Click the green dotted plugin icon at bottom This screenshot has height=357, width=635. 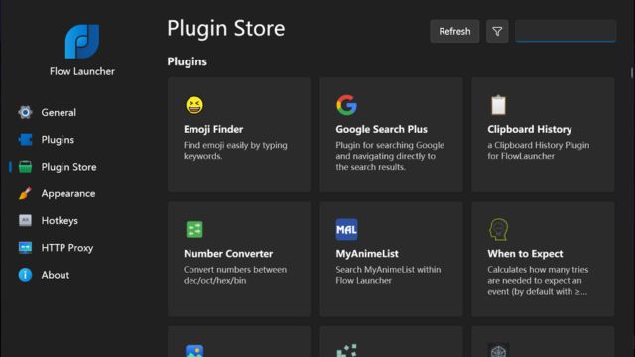346,350
